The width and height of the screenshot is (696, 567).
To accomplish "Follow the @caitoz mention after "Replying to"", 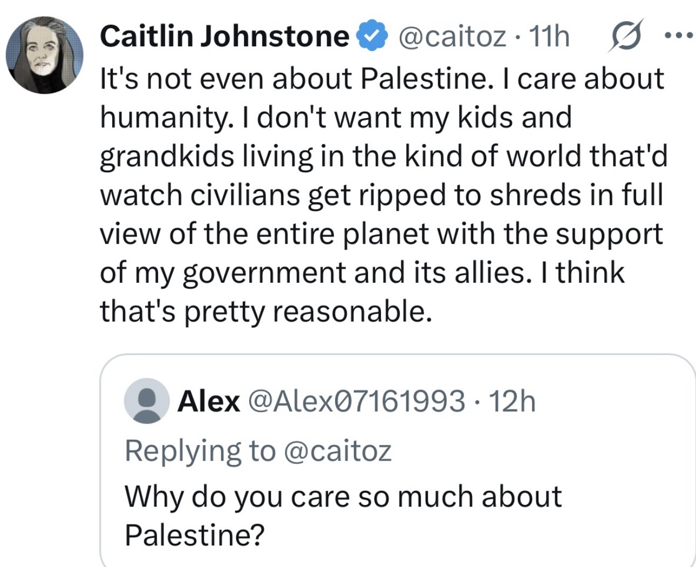I will (x=337, y=450).
